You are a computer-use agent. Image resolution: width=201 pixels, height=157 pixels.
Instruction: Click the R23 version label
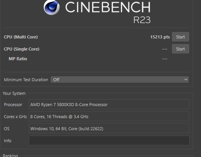pos(142,20)
